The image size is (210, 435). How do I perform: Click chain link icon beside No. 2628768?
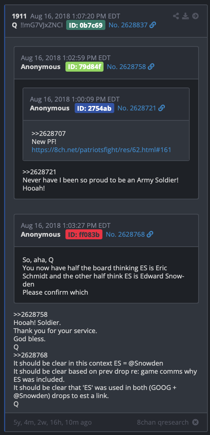tap(150, 234)
